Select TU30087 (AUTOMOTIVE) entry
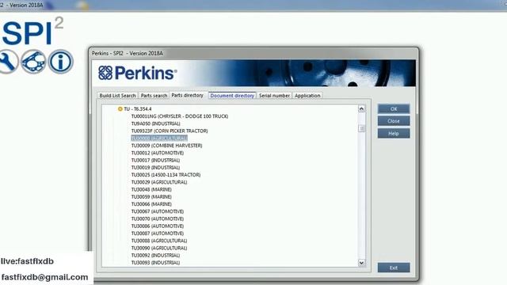507x285 pixels. 158,234
